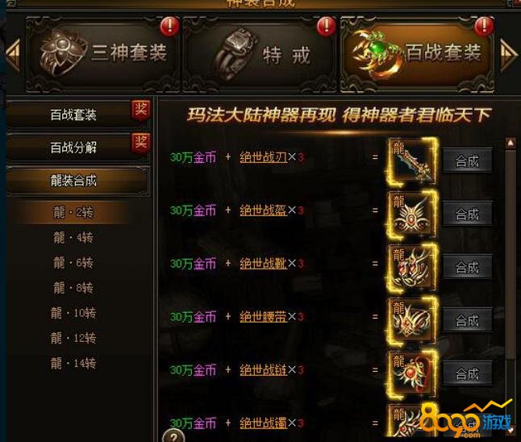Click the 奖 reward badge beside 百战分解

pyautogui.click(x=140, y=144)
